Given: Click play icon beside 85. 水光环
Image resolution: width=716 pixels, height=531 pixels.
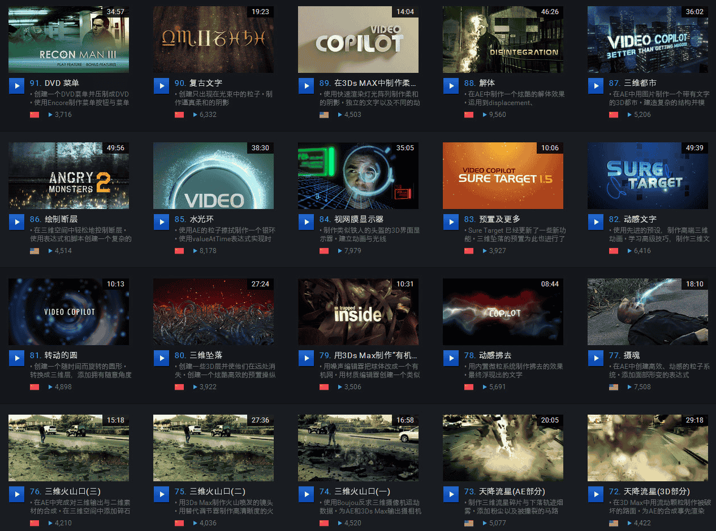Looking at the screenshot, I should pyautogui.click(x=161, y=222).
